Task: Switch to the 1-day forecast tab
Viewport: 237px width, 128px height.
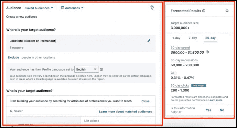Action: pyautogui.click(x=176, y=38)
